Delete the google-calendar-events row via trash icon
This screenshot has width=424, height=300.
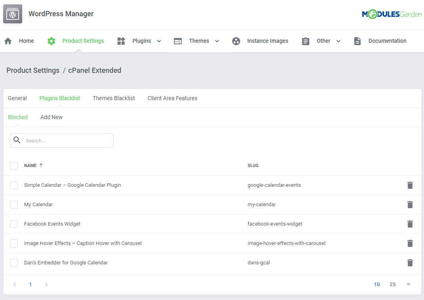tap(410, 185)
